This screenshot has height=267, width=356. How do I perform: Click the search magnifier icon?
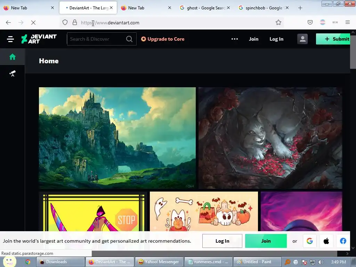coord(129,39)
